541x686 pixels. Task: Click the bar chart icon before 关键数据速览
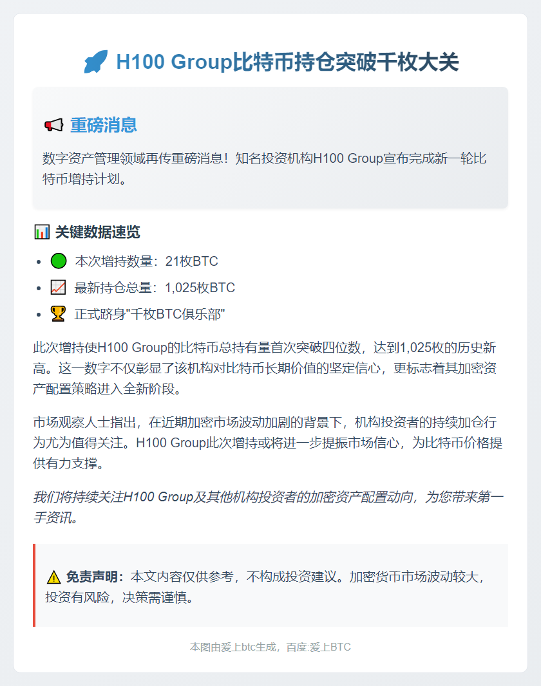point(41,232)
